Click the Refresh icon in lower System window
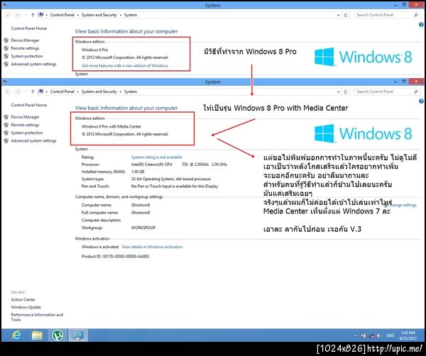426x356 pixels. click(x=346, y=91)
